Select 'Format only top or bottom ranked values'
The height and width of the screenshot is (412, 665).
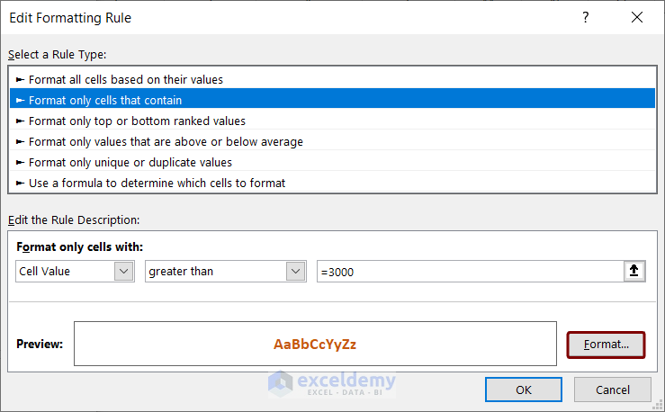pyautogui.click(x=137, y=121)
